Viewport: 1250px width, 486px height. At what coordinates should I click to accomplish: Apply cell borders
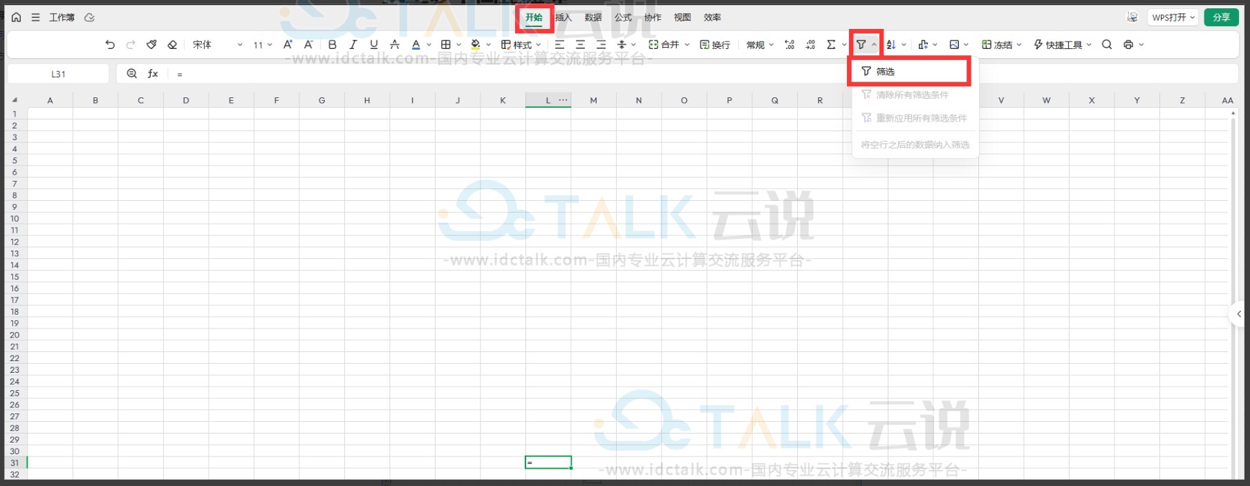click(x=446, y=45)
